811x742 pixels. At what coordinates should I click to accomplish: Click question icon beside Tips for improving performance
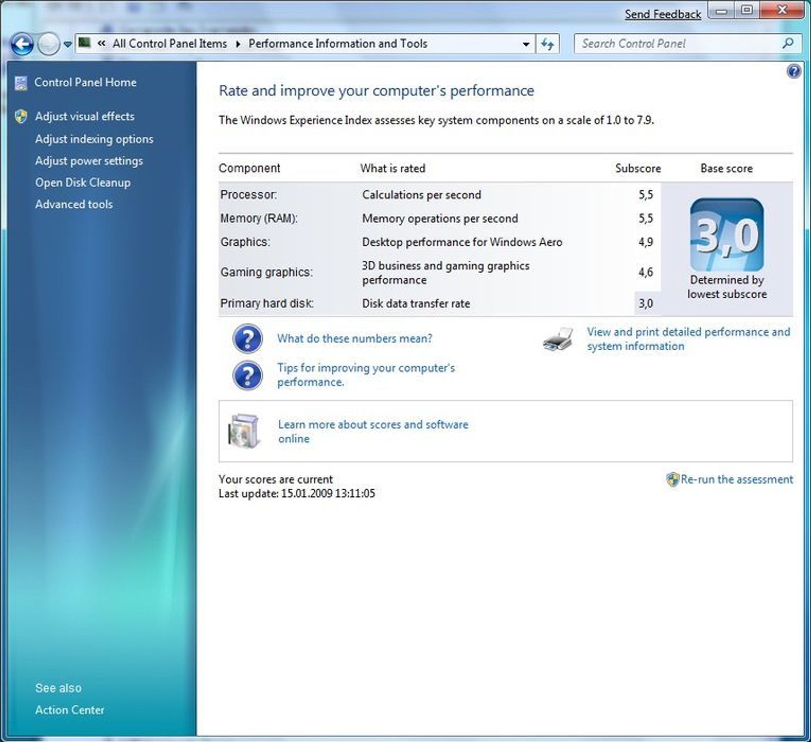pos(247,375)
